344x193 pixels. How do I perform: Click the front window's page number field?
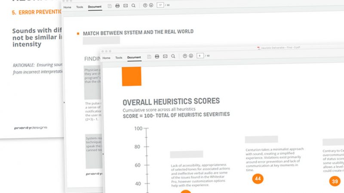tap(200, 56)
